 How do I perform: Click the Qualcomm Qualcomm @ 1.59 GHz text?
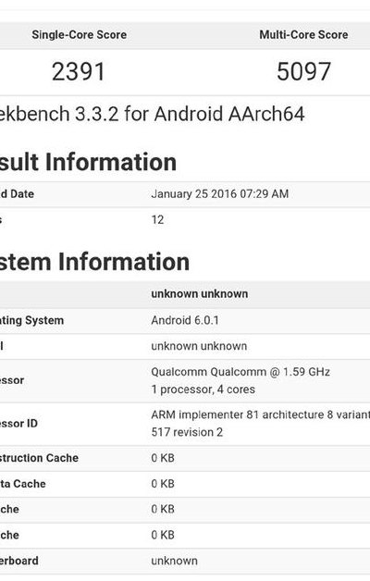(x=240, y=372)
